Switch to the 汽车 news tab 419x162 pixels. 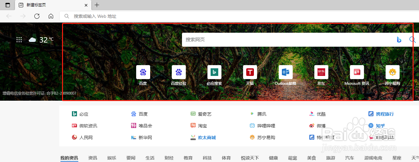(350, 158)
